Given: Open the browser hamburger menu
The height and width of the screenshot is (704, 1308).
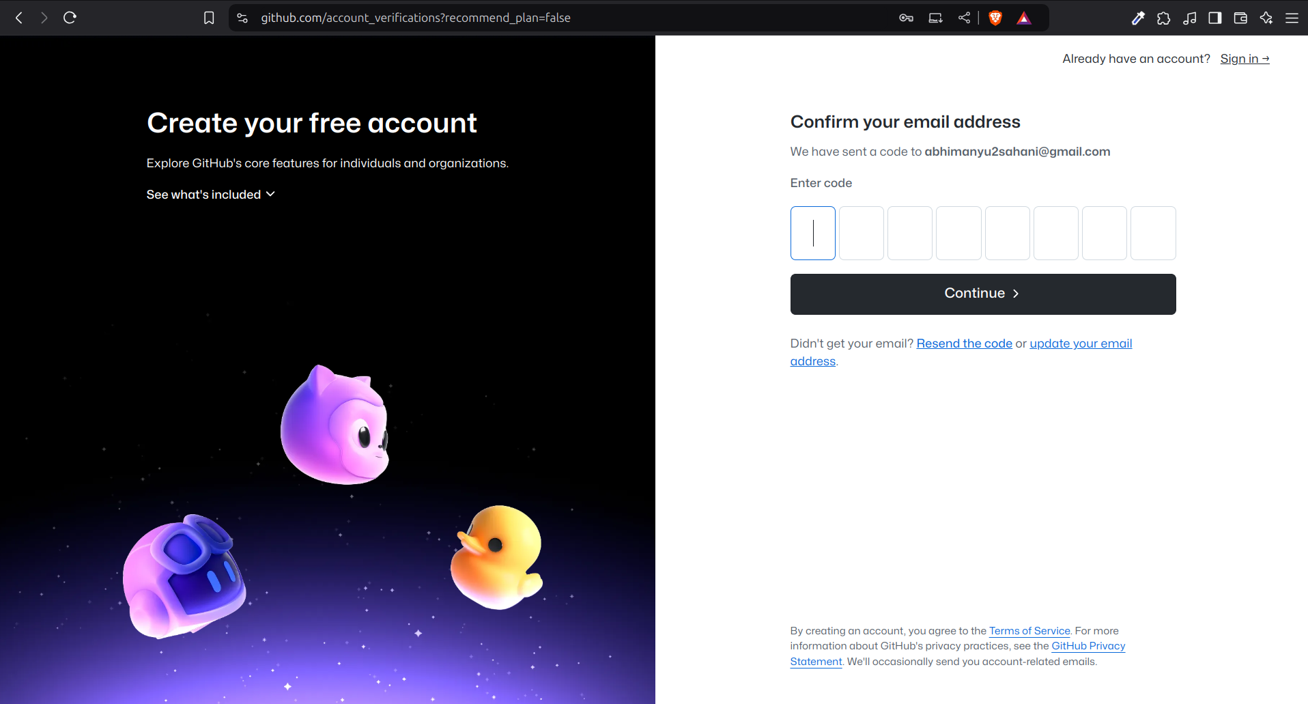Looking at the screenshot, I should click(x=1292, y=18).
